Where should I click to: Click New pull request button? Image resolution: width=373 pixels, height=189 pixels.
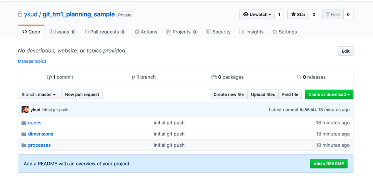(x=82, y=94)
